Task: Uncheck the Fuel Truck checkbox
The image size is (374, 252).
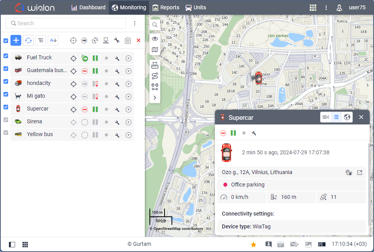Action: [6, 56]
